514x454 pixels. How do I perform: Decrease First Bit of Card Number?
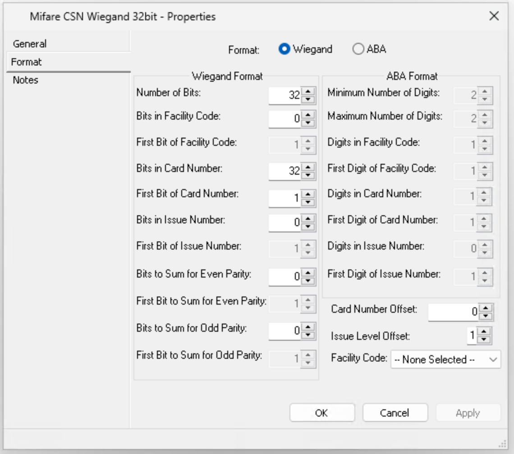tap(308, 202)
